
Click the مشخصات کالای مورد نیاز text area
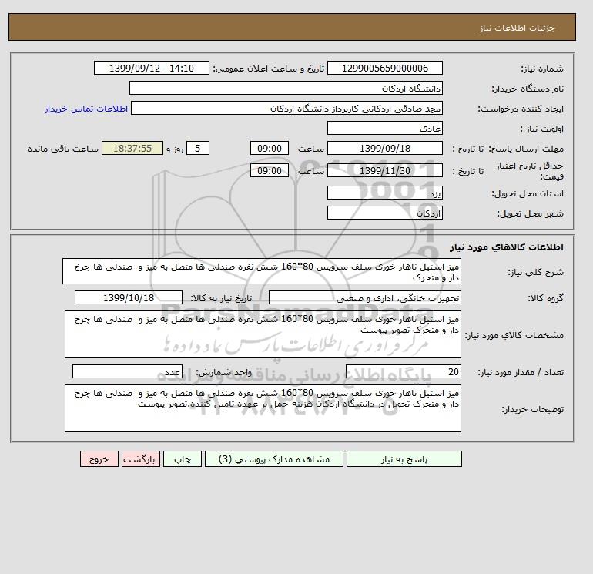point(263,334)
